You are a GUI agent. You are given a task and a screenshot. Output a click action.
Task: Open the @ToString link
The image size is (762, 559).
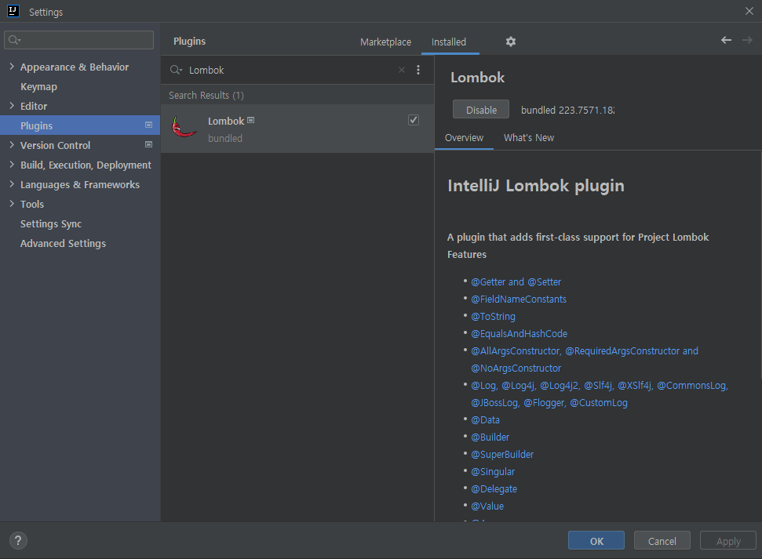click(x=494, y=317)
